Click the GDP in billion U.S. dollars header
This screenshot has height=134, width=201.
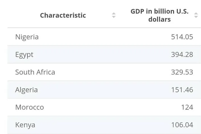tap(159, 15)
